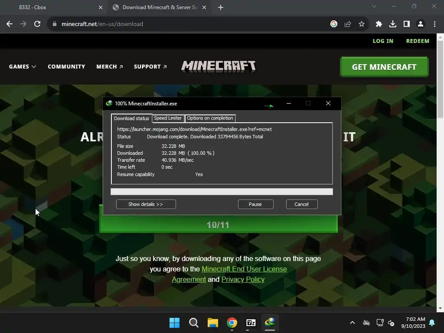Screen dimensions: 444x333
Task: Bookmark this page with the star icon
Action: pos(362,24)
